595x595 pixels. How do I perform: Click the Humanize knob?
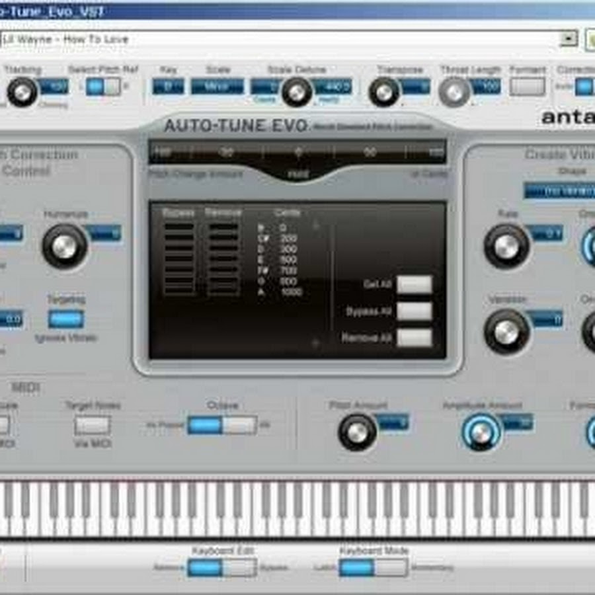64,246
